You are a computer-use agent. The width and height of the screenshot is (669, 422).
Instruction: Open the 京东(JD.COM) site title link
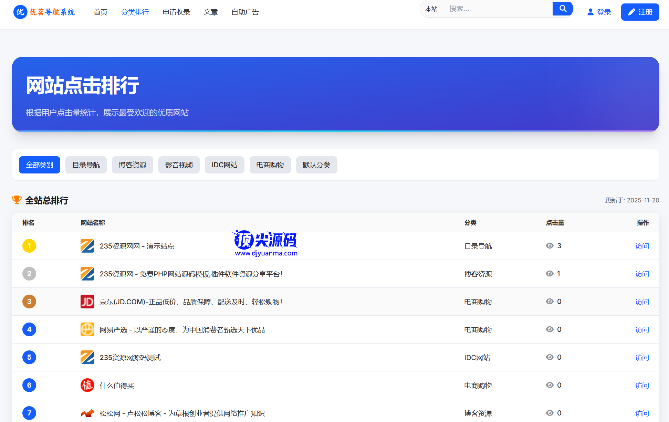191,302
